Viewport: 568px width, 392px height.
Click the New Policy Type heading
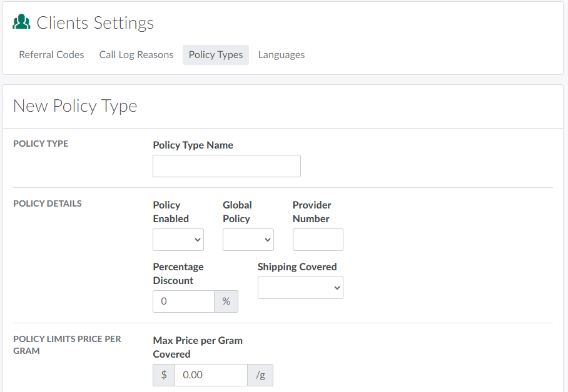(x=75, y=106)
